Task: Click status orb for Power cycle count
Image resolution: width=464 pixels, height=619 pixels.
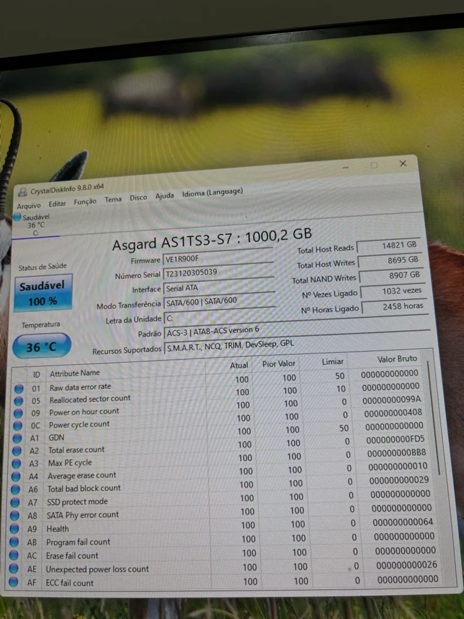Action: pyautogui.click(x=17, y=426)
